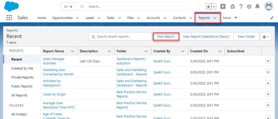Open the Cases by Origin report

point(54,94)
